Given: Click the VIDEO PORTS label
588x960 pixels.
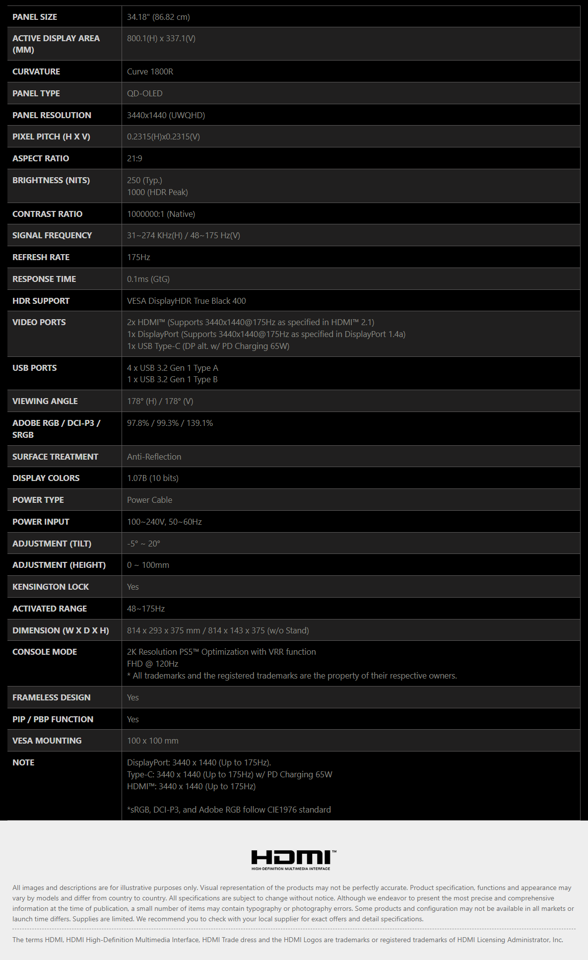Looking at the screenshot, I should tap(39, 322).
